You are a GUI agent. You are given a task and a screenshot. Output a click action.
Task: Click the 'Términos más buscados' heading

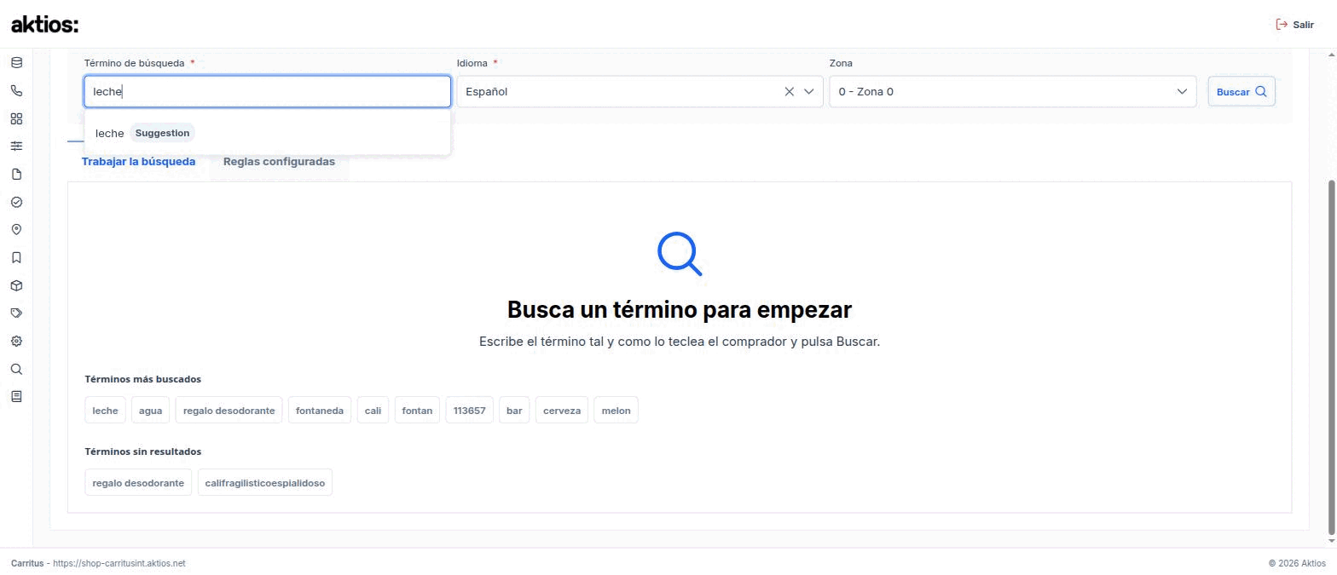[x=143, y=379]
